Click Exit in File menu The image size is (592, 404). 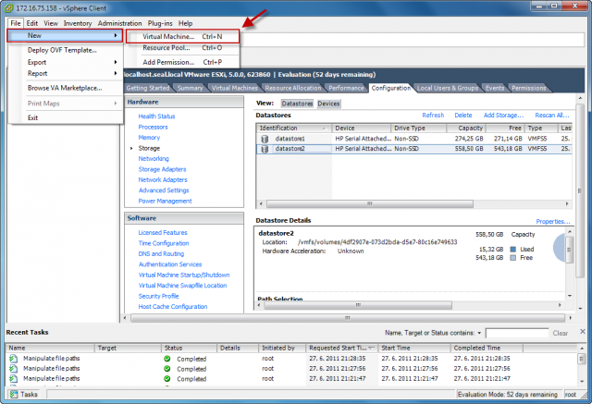click(x=33, y=117)
